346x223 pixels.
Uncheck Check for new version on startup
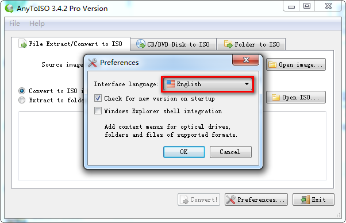pyautogui.click(x=98, y=98)
